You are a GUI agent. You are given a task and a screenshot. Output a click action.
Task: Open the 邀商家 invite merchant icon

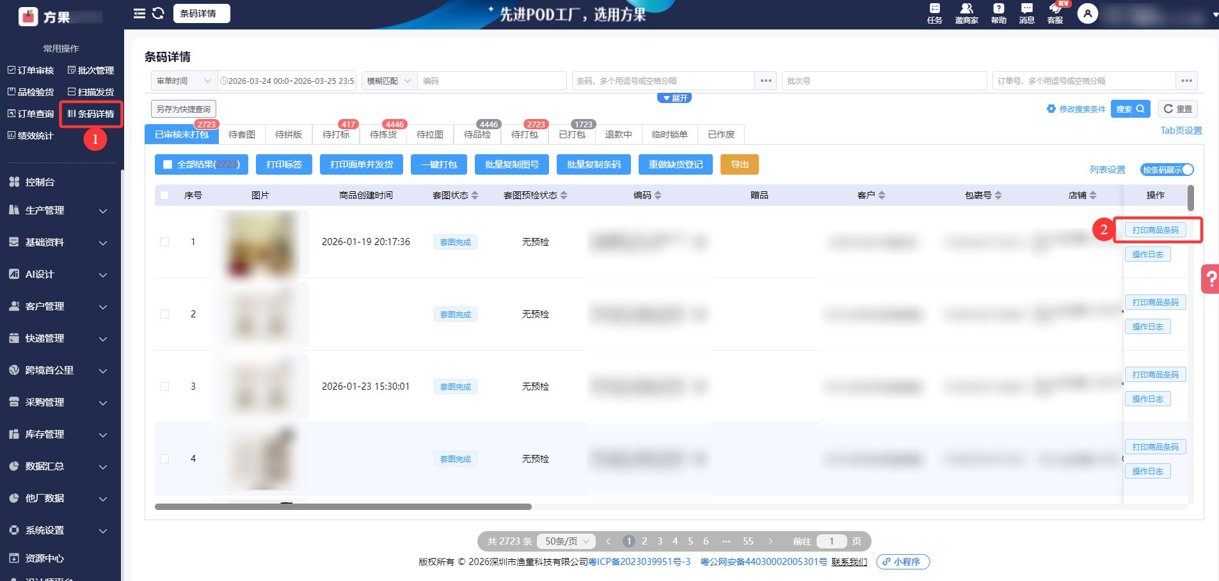tap(966, 13)
